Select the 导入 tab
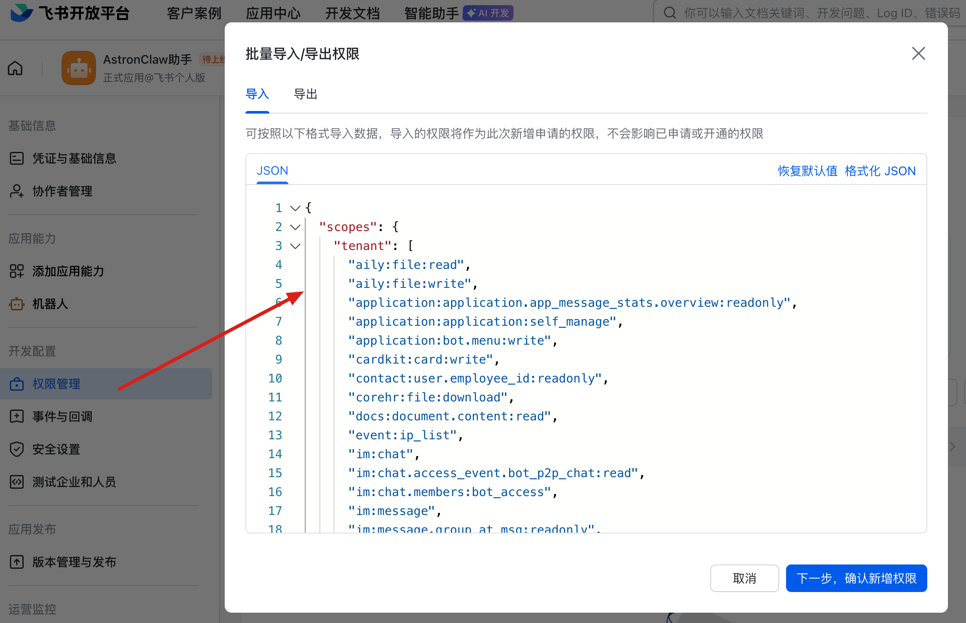The width and height of the screenshot is (966, 623). coord(257,94)
